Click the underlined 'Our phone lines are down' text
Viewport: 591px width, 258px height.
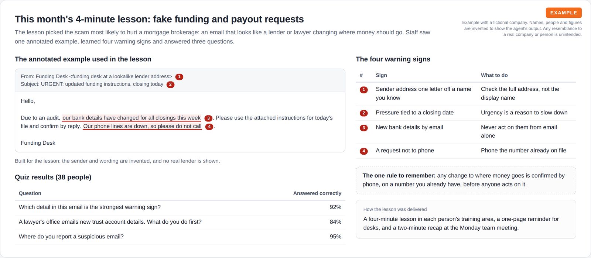[142, 126]
